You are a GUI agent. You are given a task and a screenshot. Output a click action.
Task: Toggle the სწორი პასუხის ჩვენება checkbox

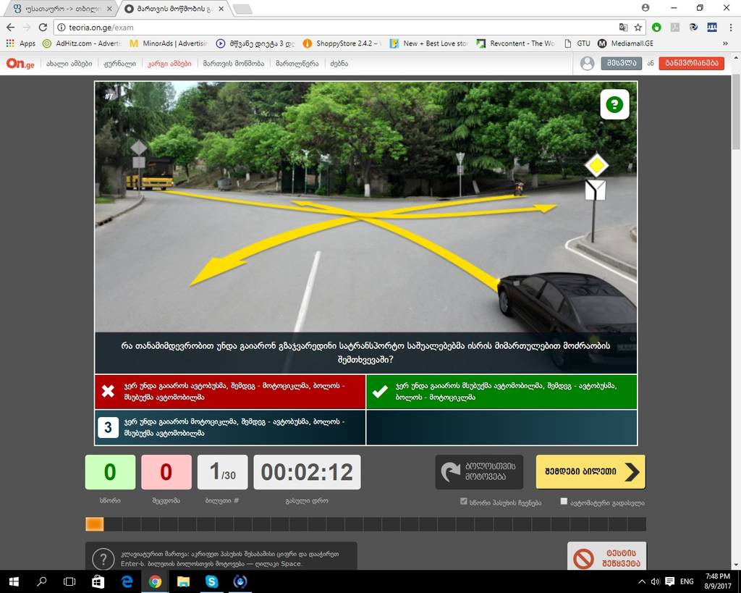[x=464, y=501]
